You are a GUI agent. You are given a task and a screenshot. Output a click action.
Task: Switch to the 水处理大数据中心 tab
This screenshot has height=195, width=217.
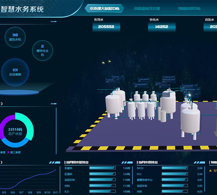[104, 8]
